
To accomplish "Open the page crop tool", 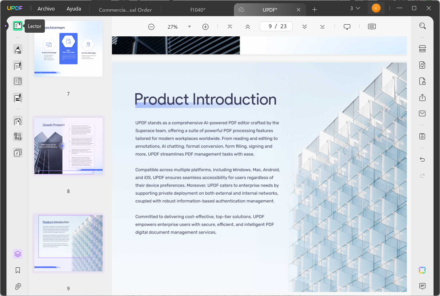I will [x=18, y=136].
